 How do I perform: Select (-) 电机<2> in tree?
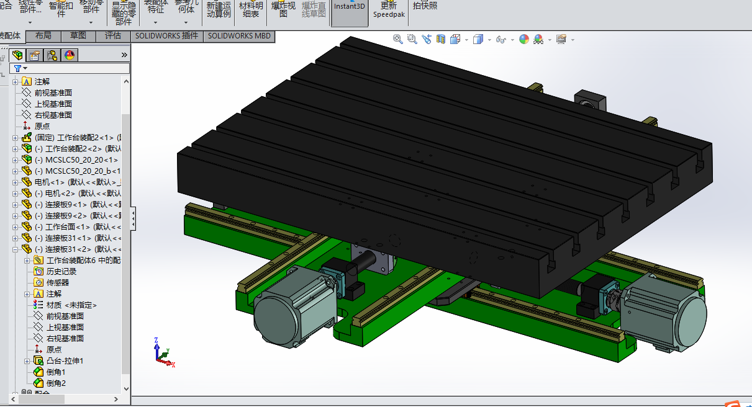pos(78,193)
